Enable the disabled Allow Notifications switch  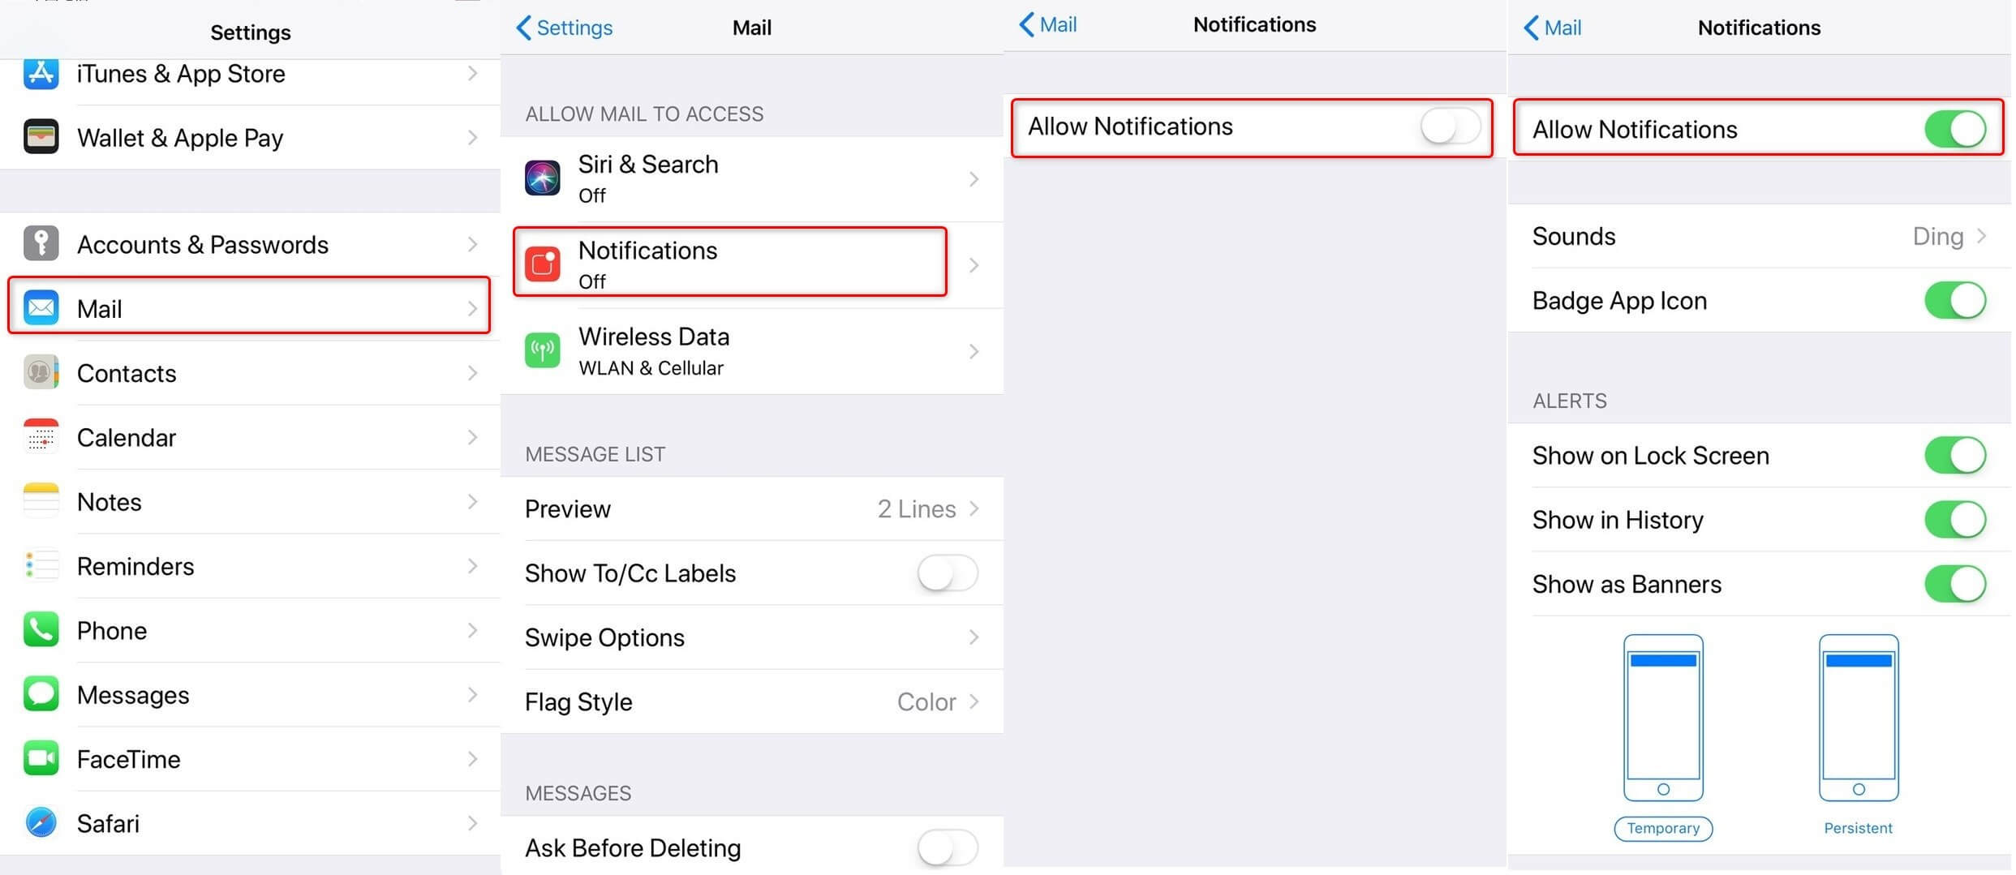click(1450, 127)
